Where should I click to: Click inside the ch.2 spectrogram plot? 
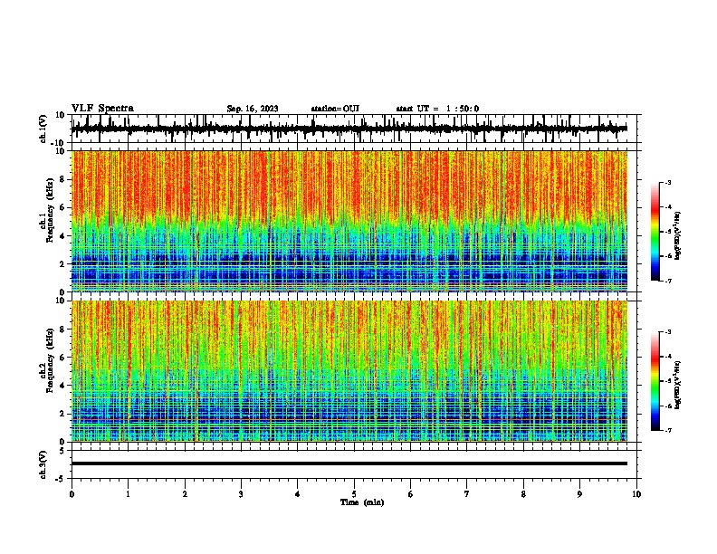click(x=349, y=371)
